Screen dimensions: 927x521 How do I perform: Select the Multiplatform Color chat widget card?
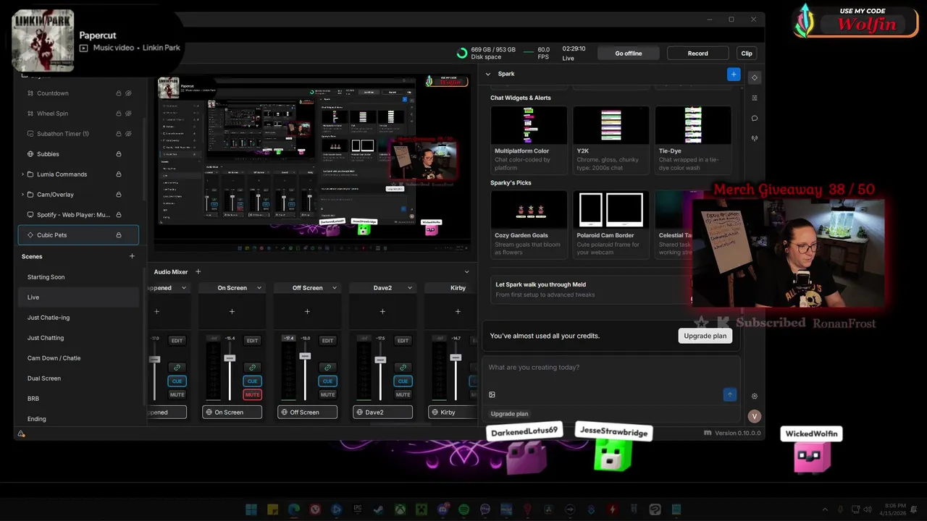[529, 140]
